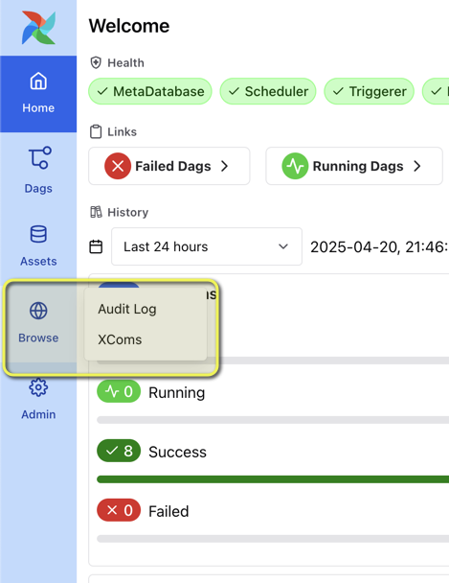Screen dimensions: 449x583
Task: Click the Scheduler health badge
Action: (x=268, y=91)
